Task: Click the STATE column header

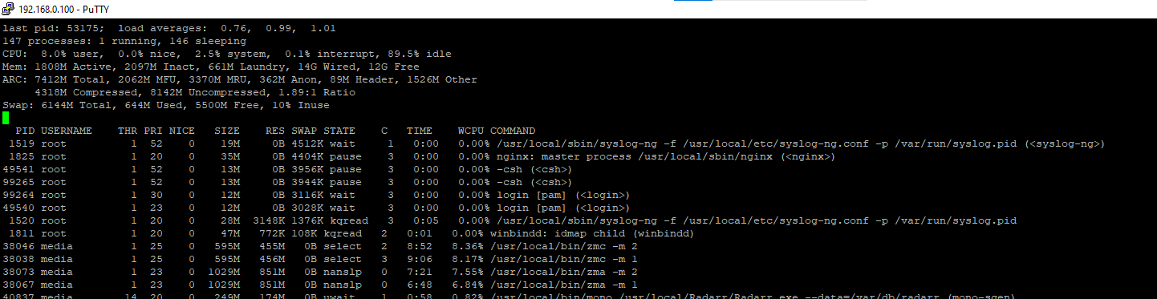Action: pyautogui.click(x=339, y=131)
